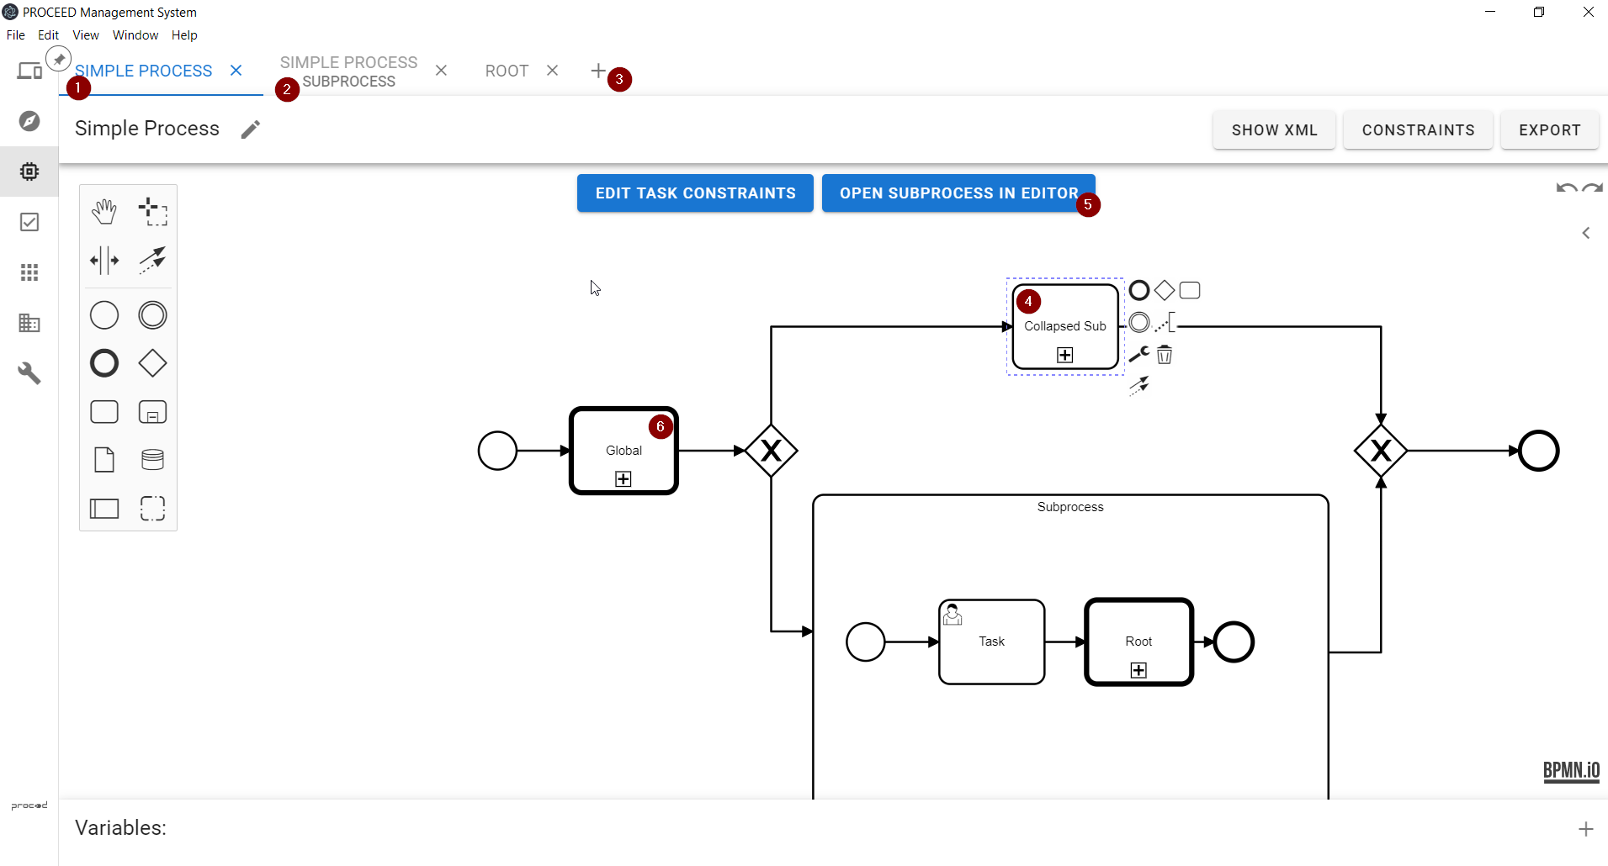Open the View menu
This screenshot has width=1608, height=866.
[86, 35]
